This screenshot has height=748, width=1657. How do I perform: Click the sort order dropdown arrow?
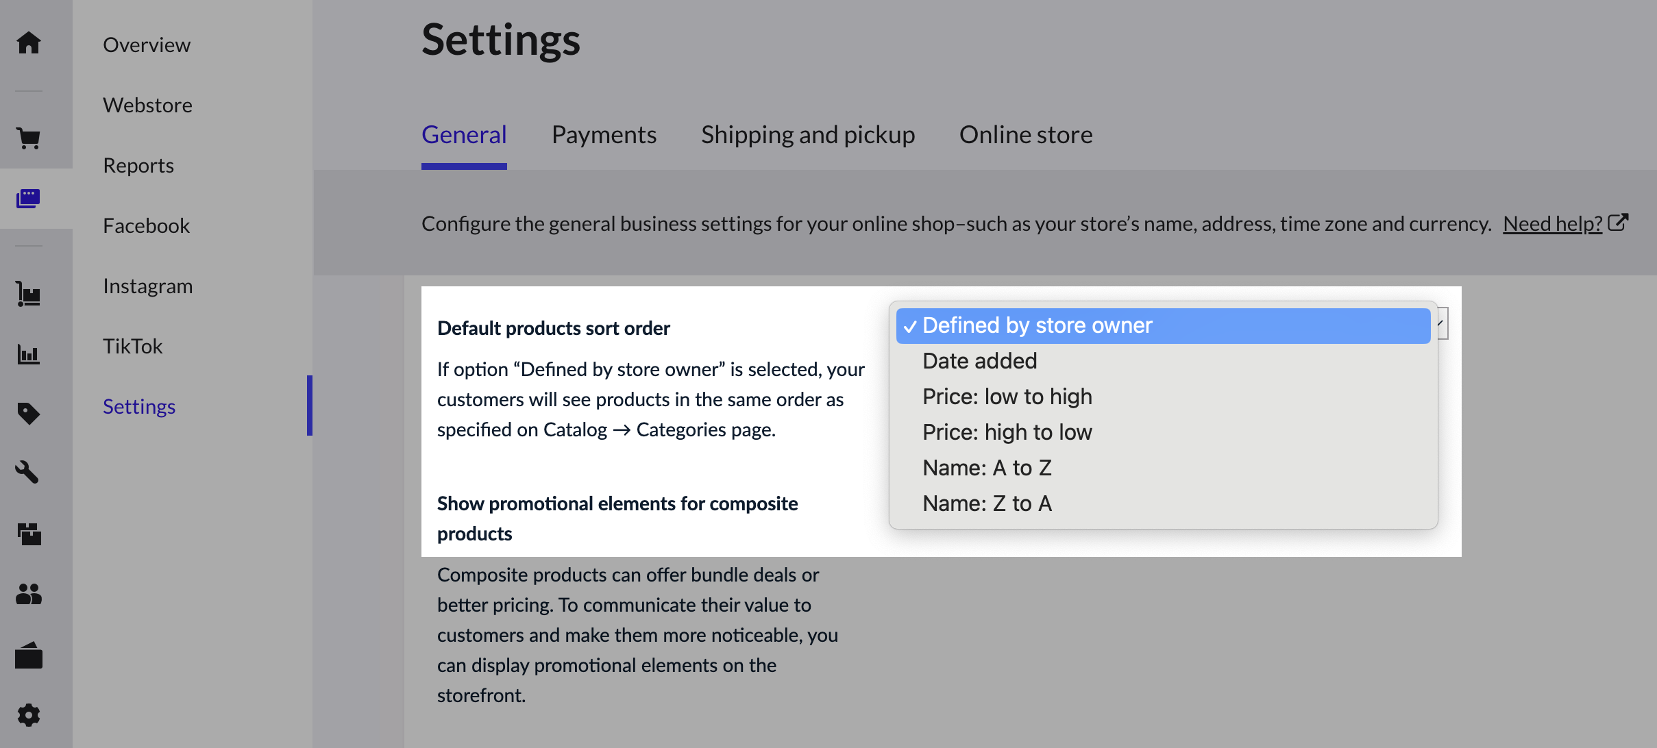(x=1442, y=323)
